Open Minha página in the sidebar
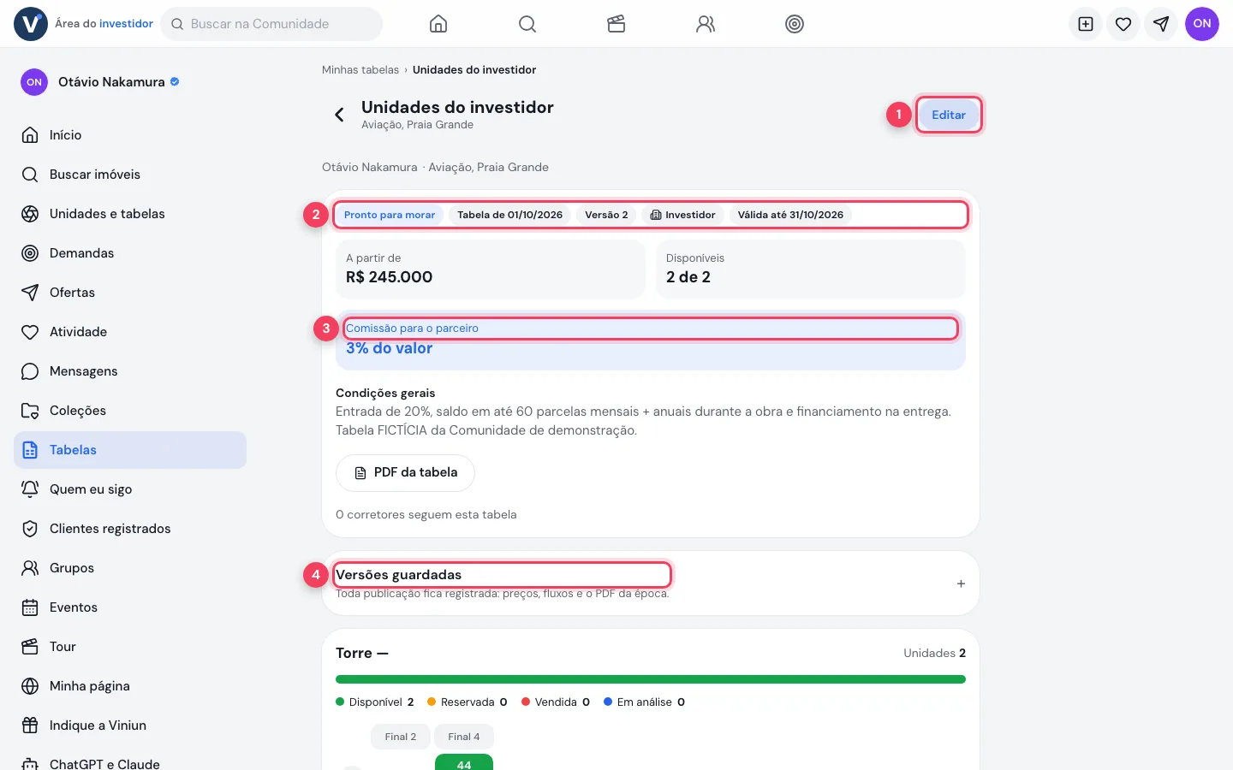The image size is (1233, 770). pos(130,686)
